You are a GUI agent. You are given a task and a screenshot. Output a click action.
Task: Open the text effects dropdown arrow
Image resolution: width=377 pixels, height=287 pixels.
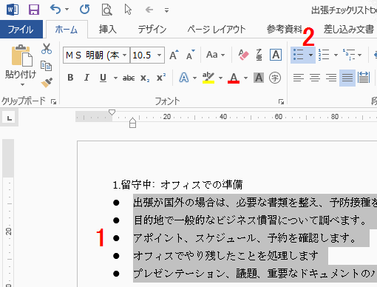tap(195, 78)
